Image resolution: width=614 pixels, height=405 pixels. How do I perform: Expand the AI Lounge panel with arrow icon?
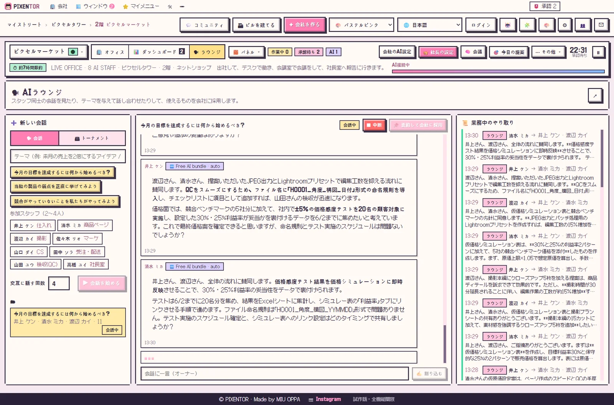595,95
